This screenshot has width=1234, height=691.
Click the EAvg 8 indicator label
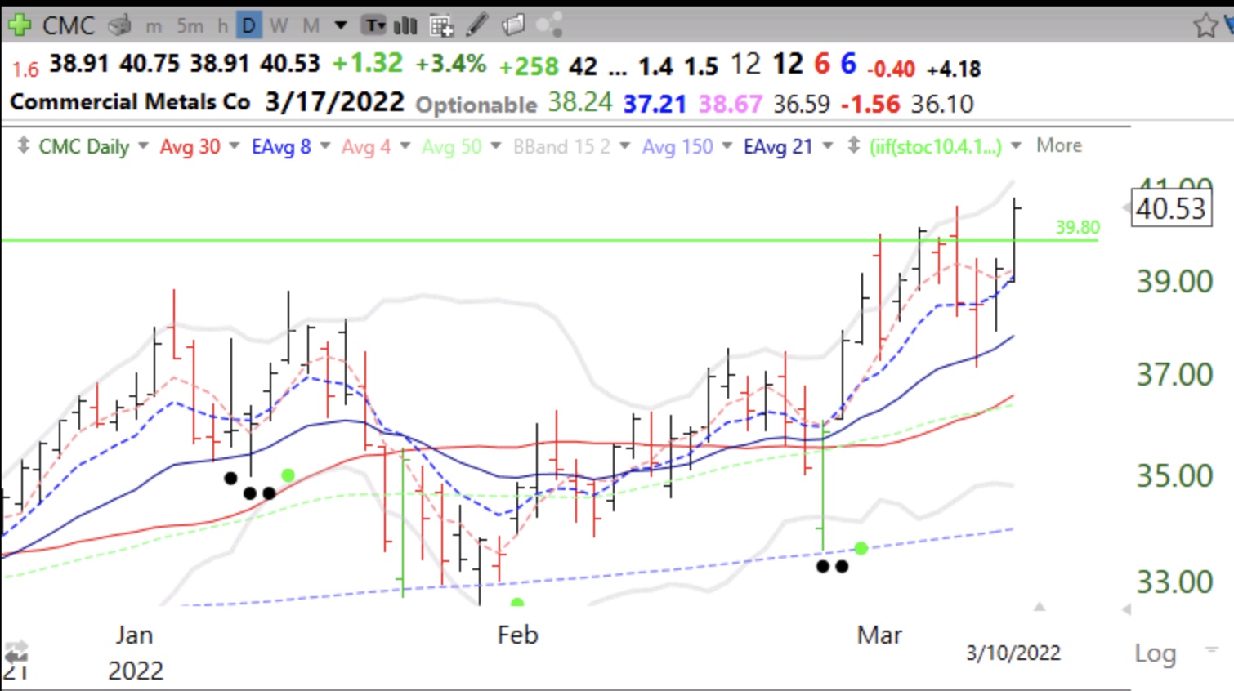point(281,147)
